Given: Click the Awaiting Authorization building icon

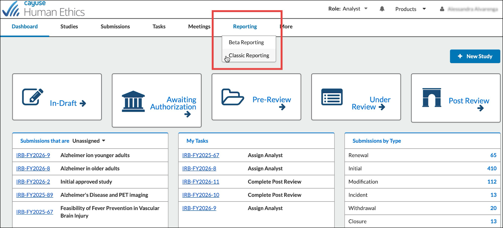Looking at the screenshot, I should pyautogui.click(x=133, y=101).
